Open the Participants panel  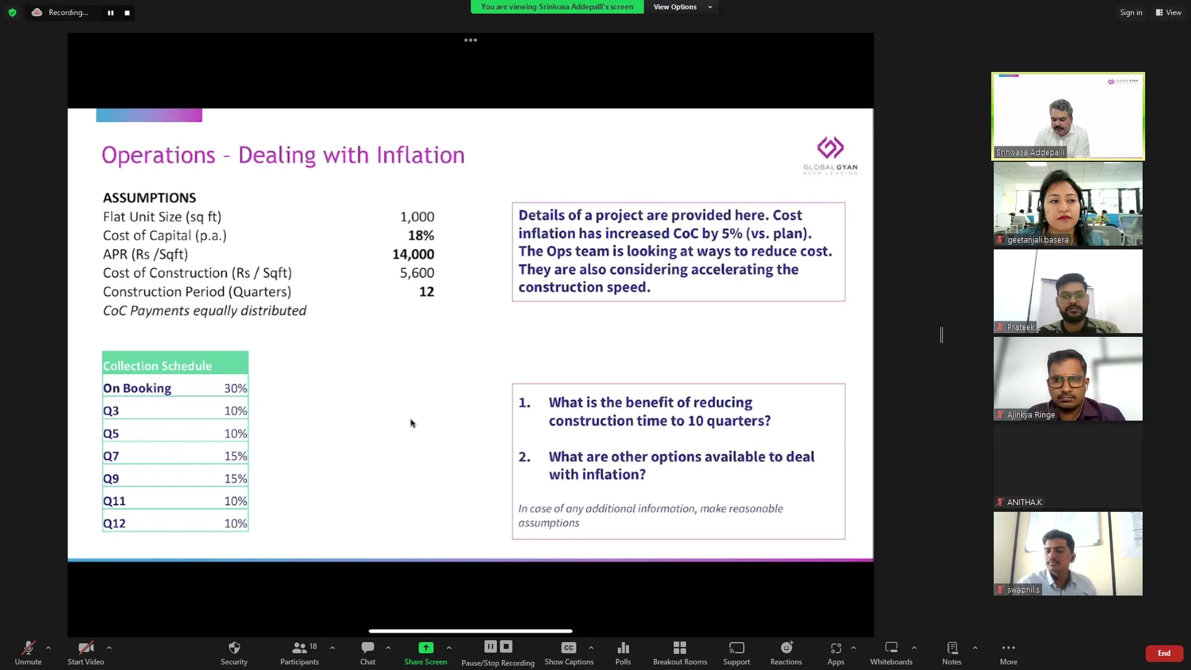point(300,648)
